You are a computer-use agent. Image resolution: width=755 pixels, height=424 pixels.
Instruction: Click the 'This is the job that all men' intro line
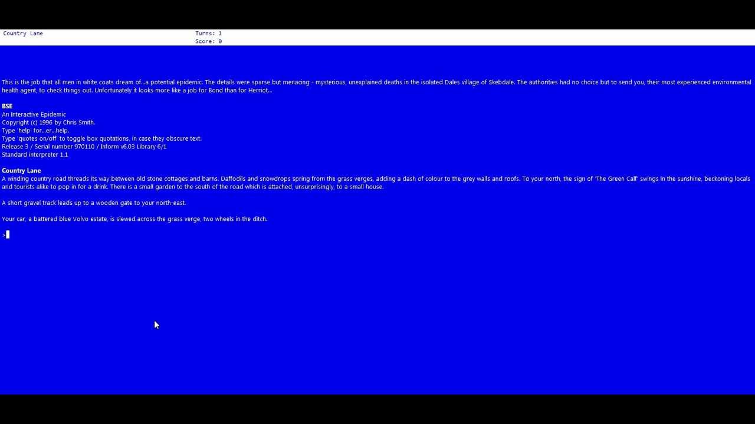click(376, 82)
